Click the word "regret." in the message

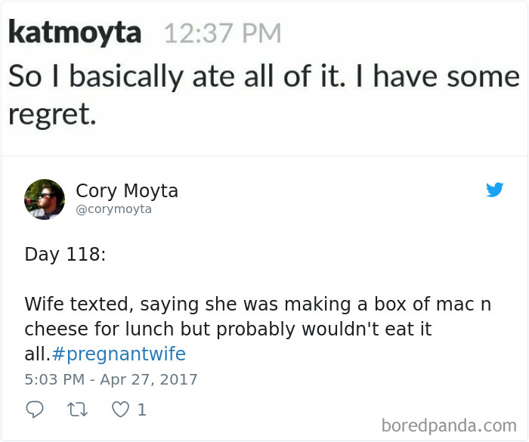tap(52, 113)
